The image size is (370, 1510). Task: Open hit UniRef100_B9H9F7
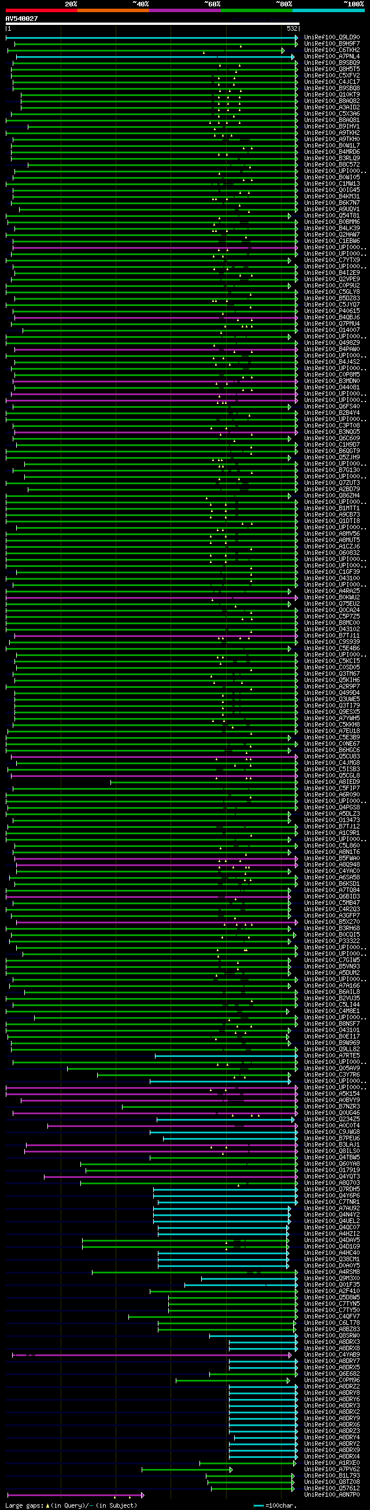click(x=332, y=44)
